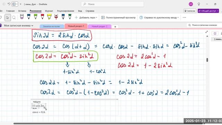Open the Главная ribbon tab

[10, 11]
